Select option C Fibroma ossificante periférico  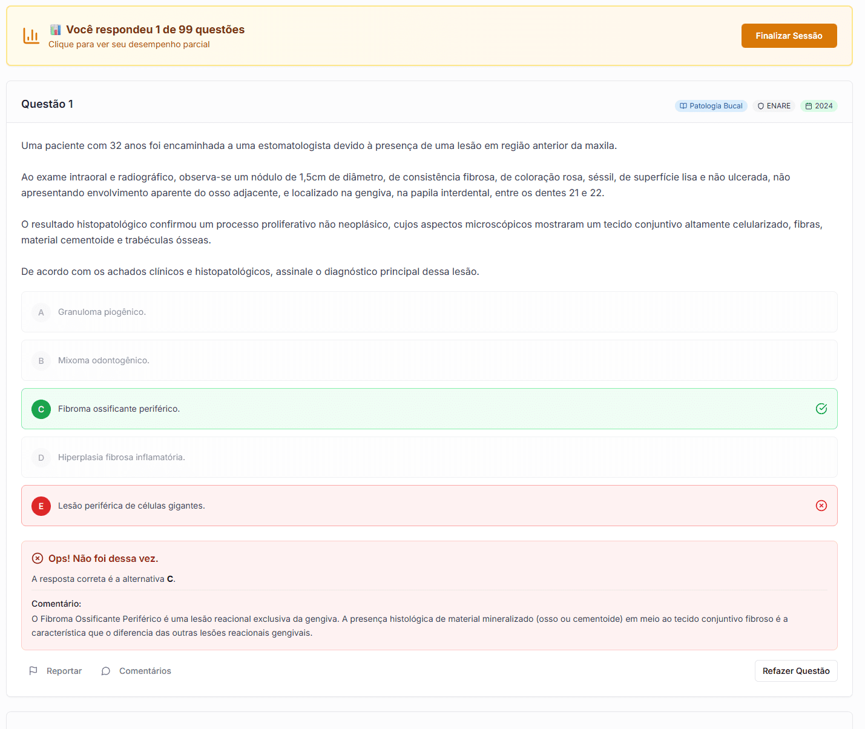[119, 409]
